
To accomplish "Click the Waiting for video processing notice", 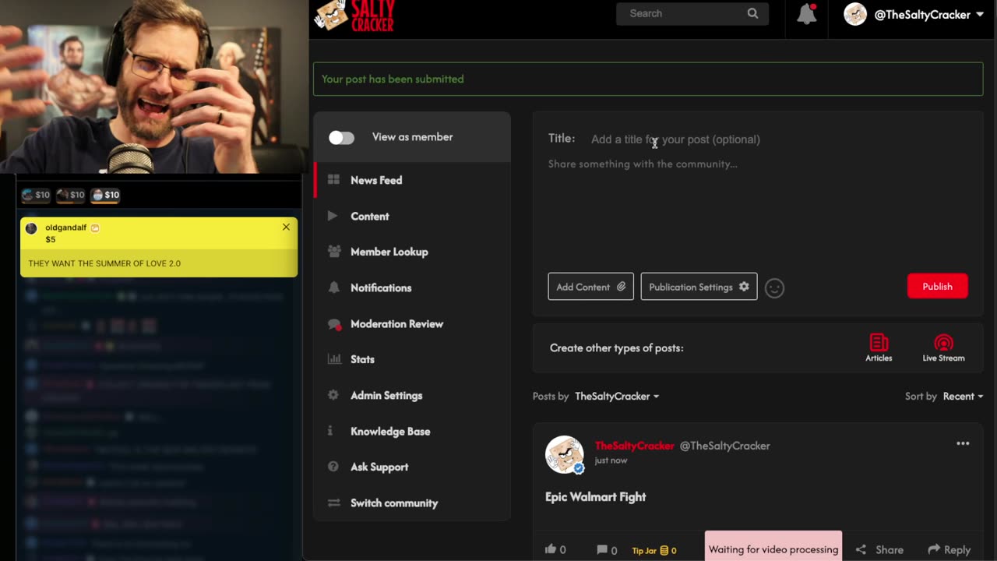I will coord(773,546).
